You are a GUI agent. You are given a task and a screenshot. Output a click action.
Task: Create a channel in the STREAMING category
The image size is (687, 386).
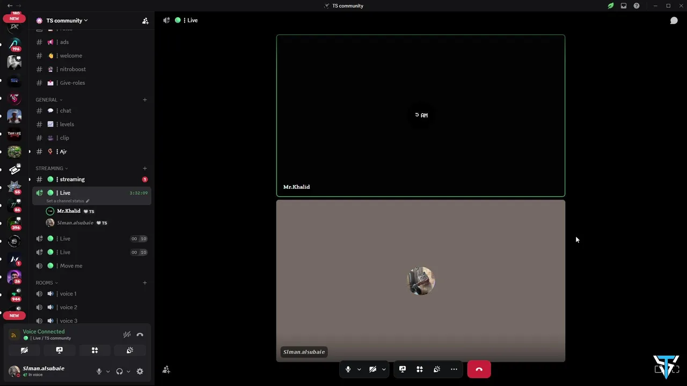[145, 168]
